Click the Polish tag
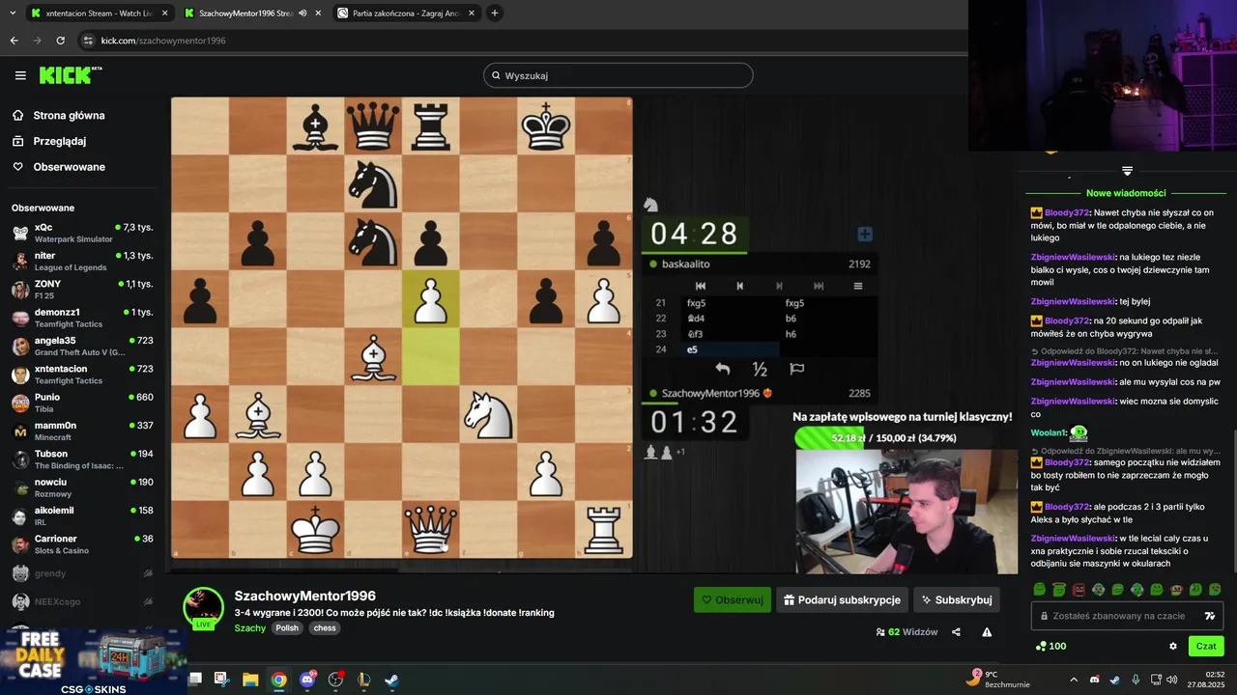The image size is (1237, 695). pos(287,627)
